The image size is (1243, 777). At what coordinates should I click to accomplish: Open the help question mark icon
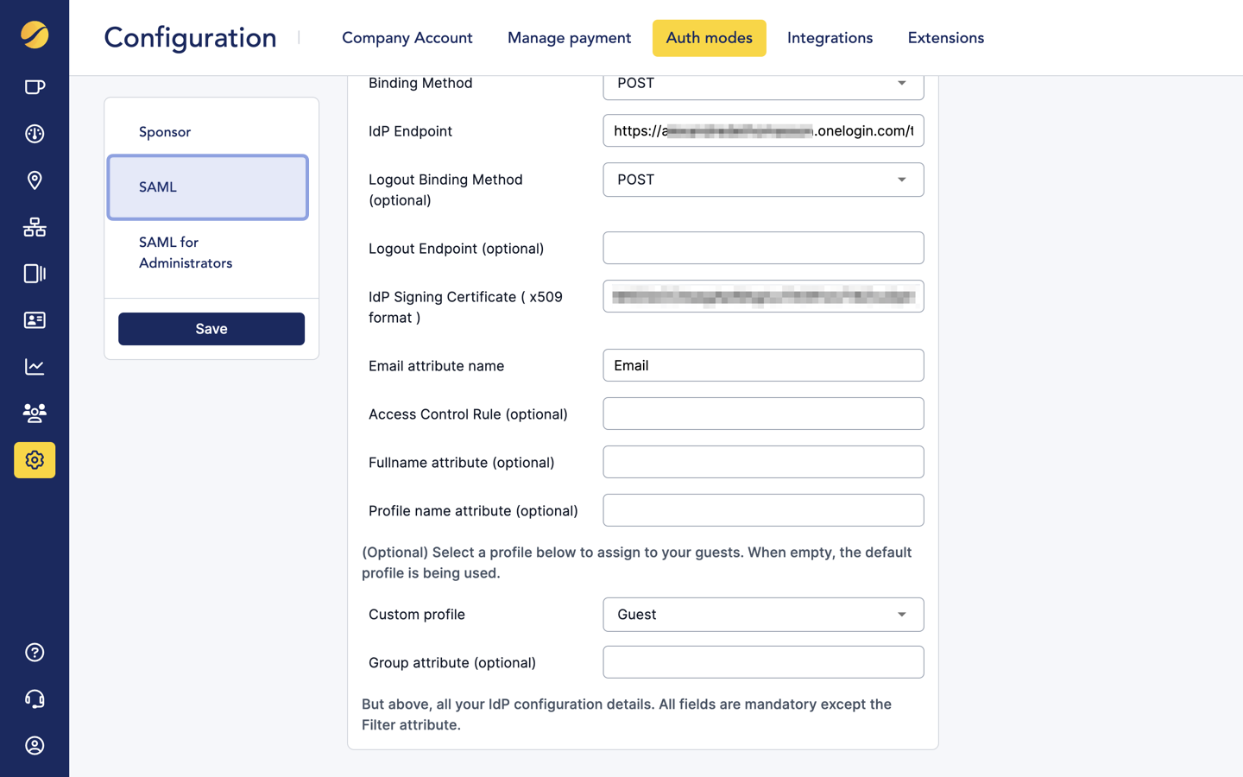[34, 652]
